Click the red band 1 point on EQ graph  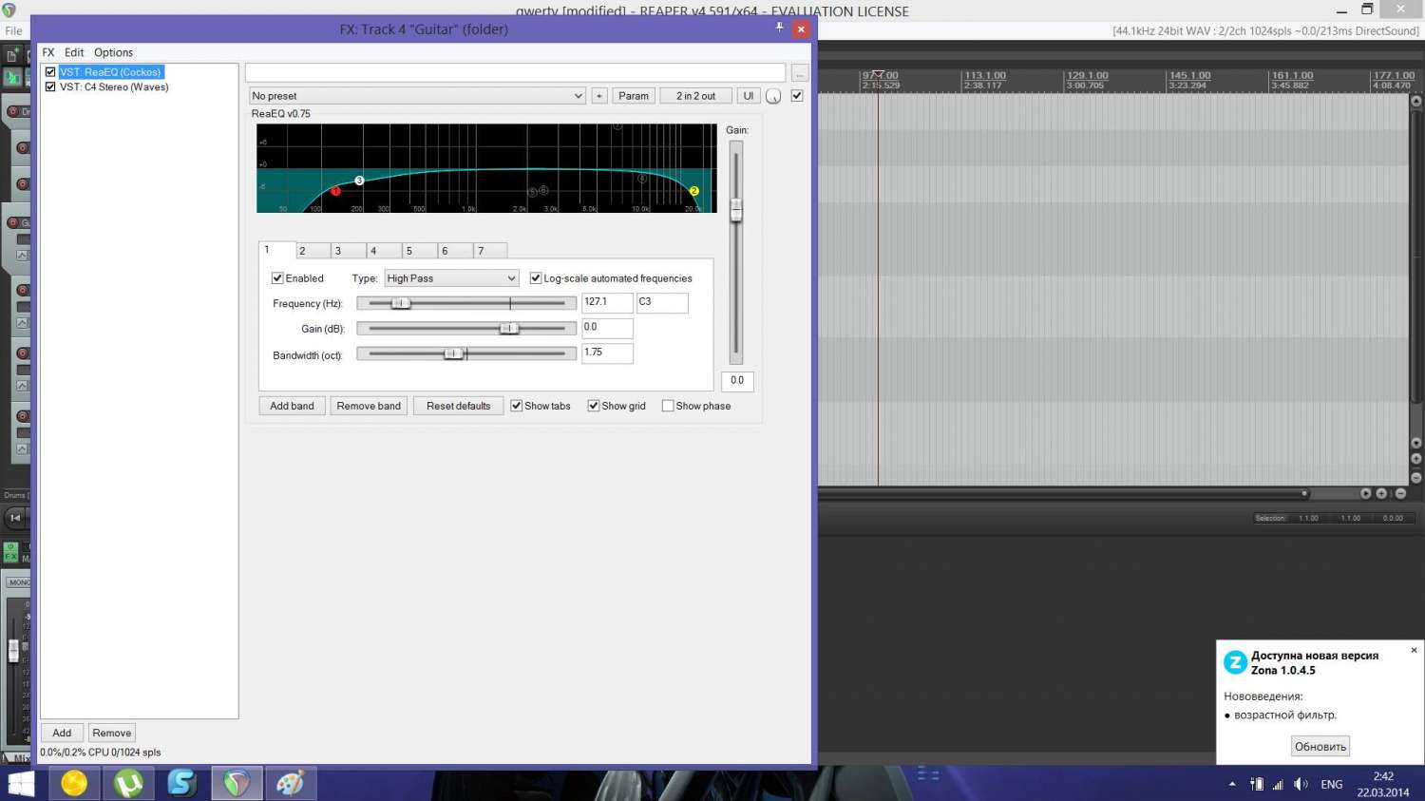[x=335, y=191]
